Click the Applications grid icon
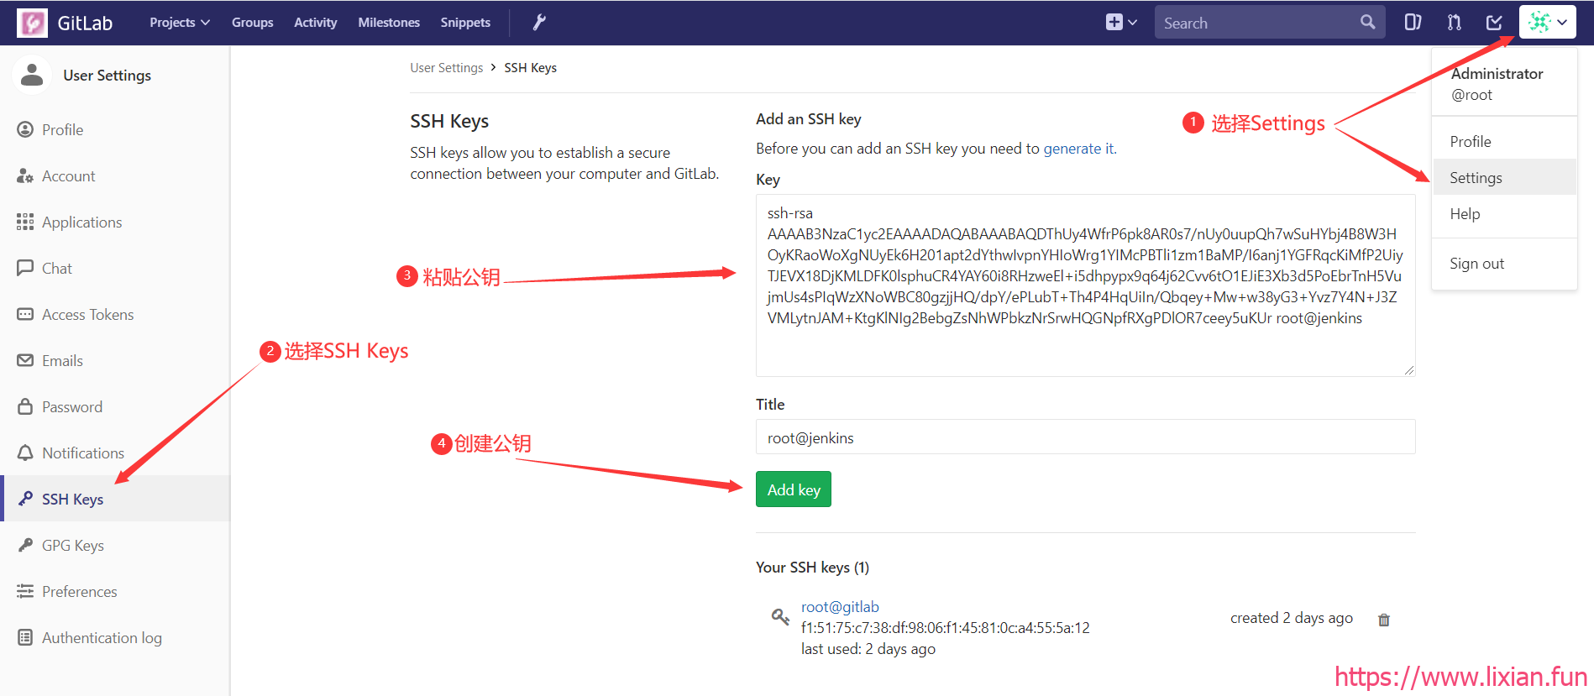 tap(25, 222)
